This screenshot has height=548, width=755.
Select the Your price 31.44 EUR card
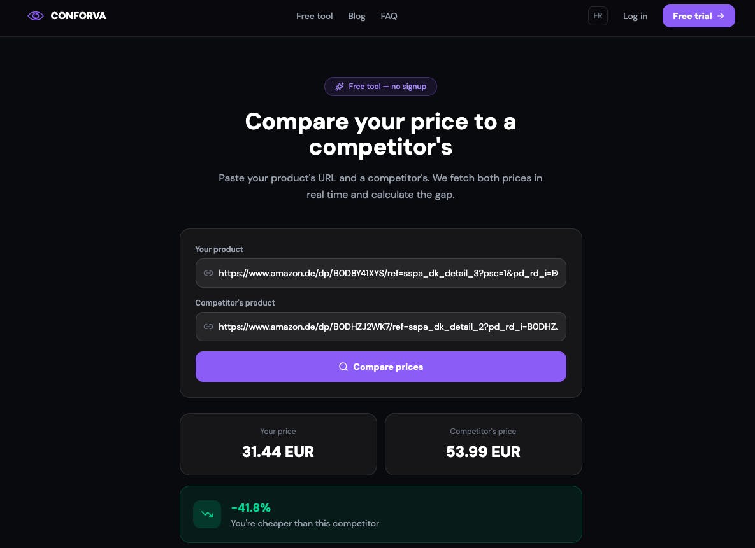pos(278,444)
